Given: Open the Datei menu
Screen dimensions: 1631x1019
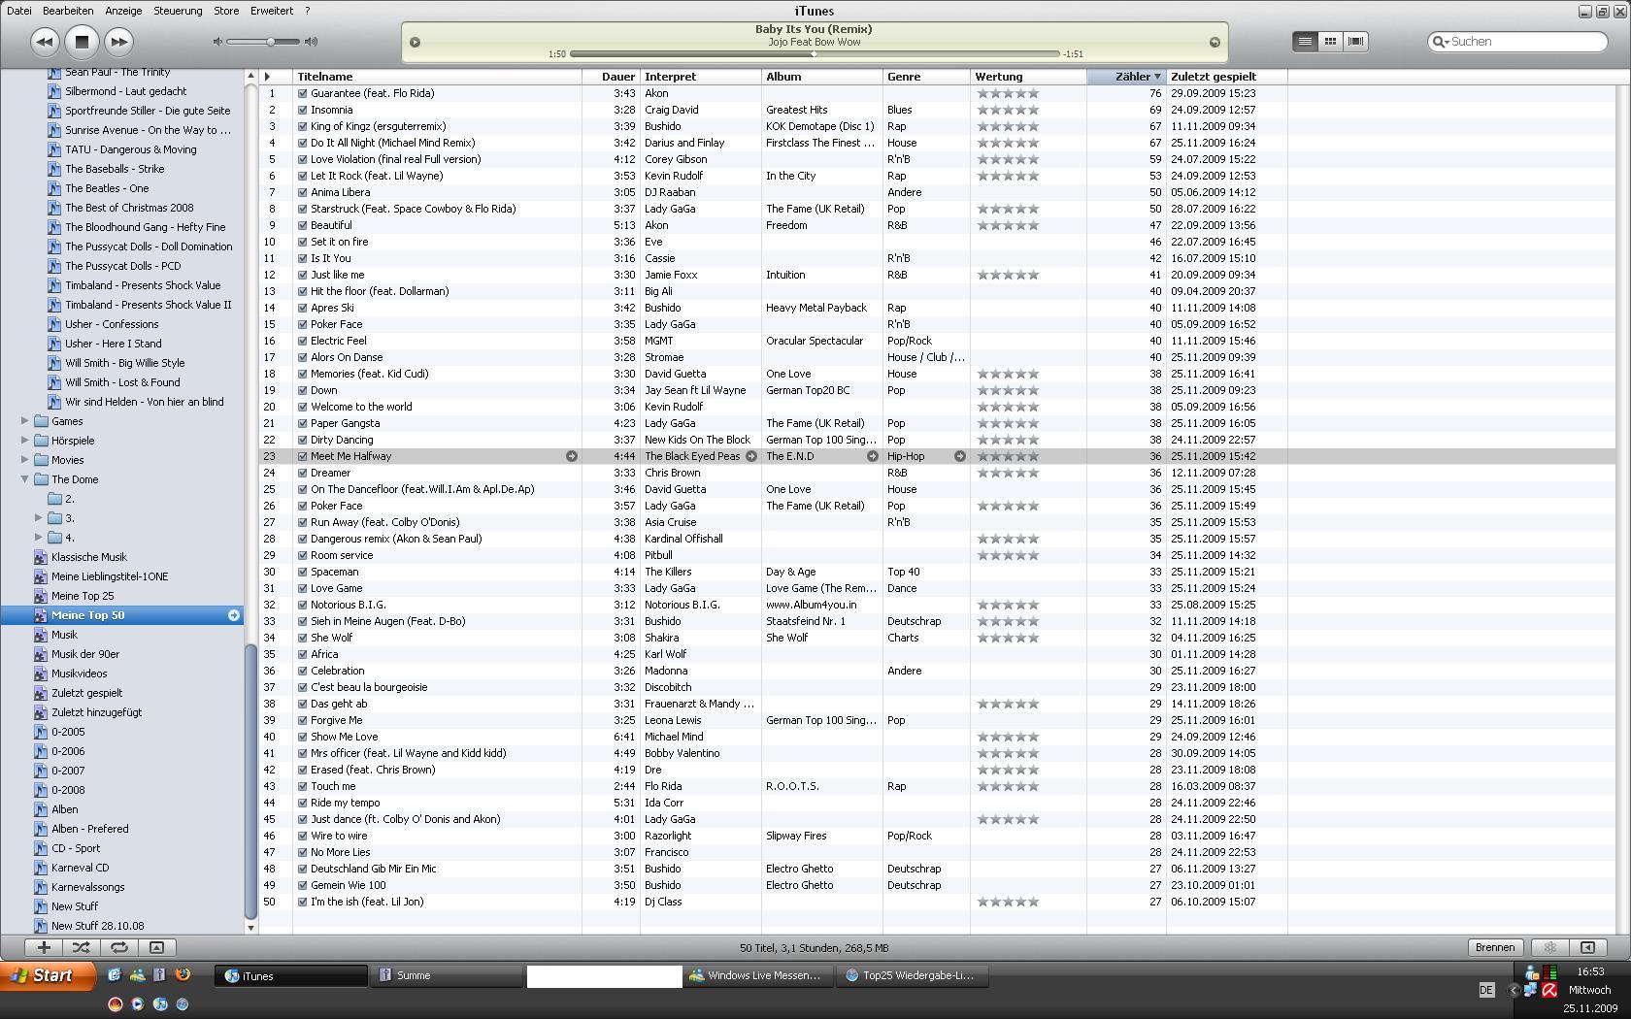Looking at the screenshot, I should [x=18, y=11].
